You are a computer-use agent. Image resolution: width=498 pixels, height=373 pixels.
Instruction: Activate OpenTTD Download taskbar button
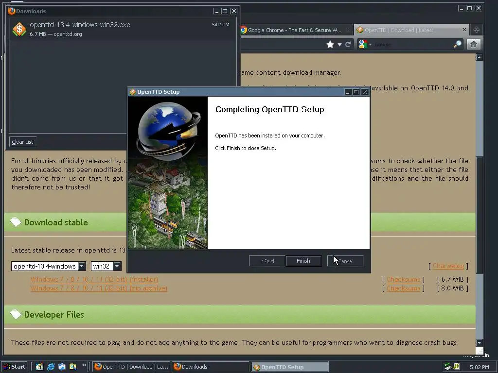(x=131, y=367)
